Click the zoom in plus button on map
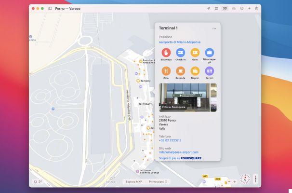This screenshot has width=292, height=193. click(x=235, y=181)
